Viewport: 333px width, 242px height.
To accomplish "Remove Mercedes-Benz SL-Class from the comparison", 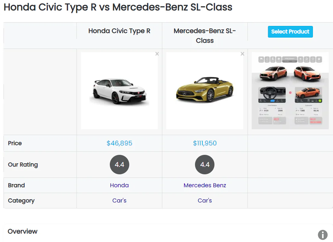I will pyautogui.click(x=242, y=54).
